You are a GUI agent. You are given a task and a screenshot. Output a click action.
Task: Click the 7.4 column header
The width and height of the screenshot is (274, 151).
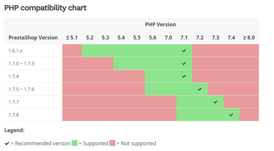pyautogui.click(x=231, y=38)
